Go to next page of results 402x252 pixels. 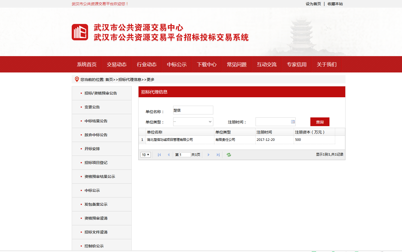click(x=209, y=155)
